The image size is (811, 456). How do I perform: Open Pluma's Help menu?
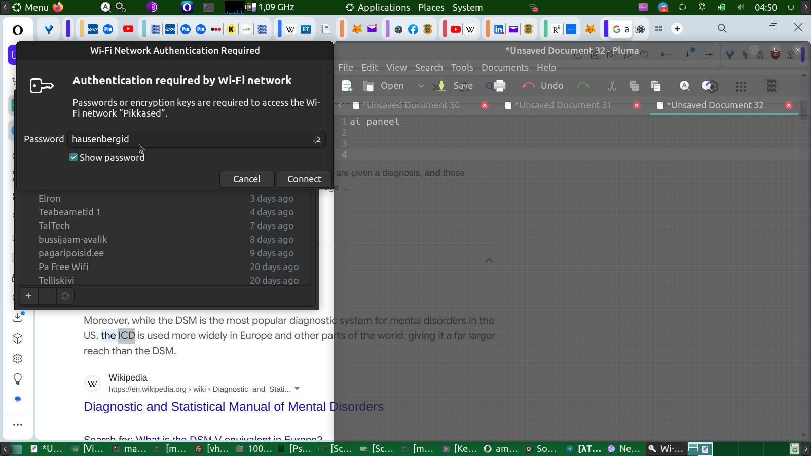[546, 68]
